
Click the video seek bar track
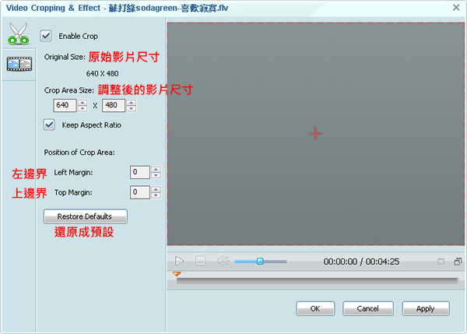317,280
